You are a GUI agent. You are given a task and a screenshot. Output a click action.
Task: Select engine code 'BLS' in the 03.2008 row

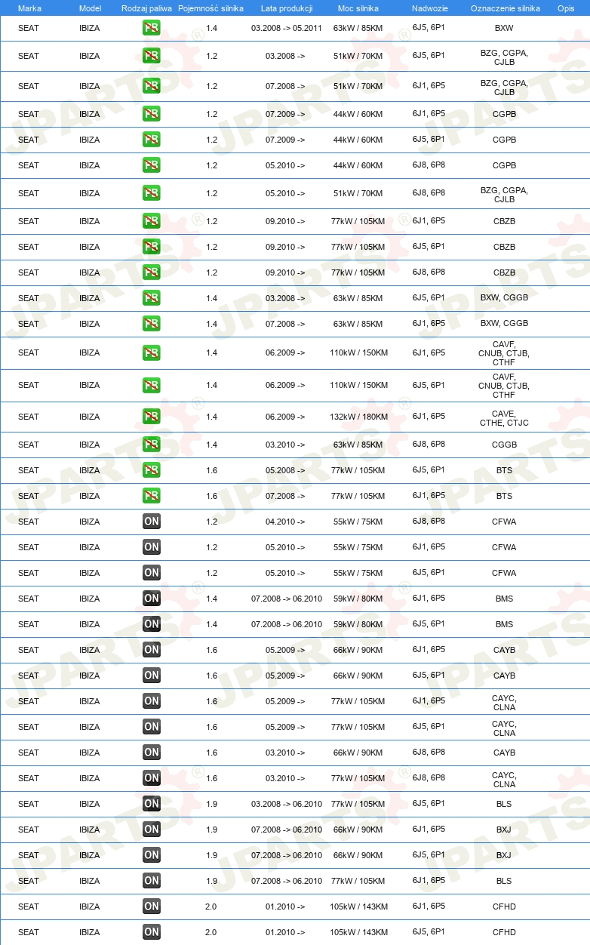tap(504, 804)
